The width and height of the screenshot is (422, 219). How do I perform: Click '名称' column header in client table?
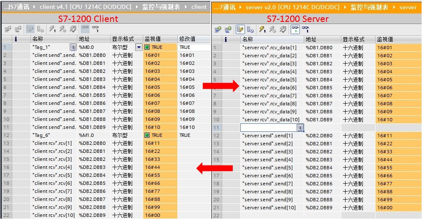[x=54, y=39]
